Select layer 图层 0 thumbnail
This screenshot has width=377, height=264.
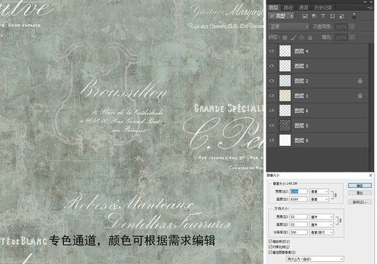[x=285, y=140]
